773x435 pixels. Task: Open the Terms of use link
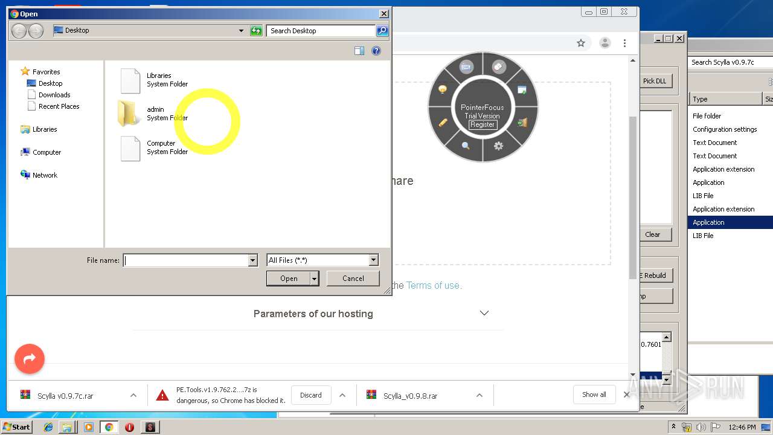[x=434, y=285]
